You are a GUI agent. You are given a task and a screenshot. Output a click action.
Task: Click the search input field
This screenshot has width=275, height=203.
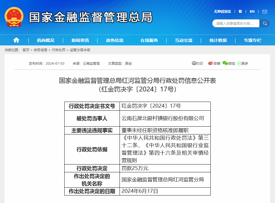pyautogui.click(x=236, y=23)
